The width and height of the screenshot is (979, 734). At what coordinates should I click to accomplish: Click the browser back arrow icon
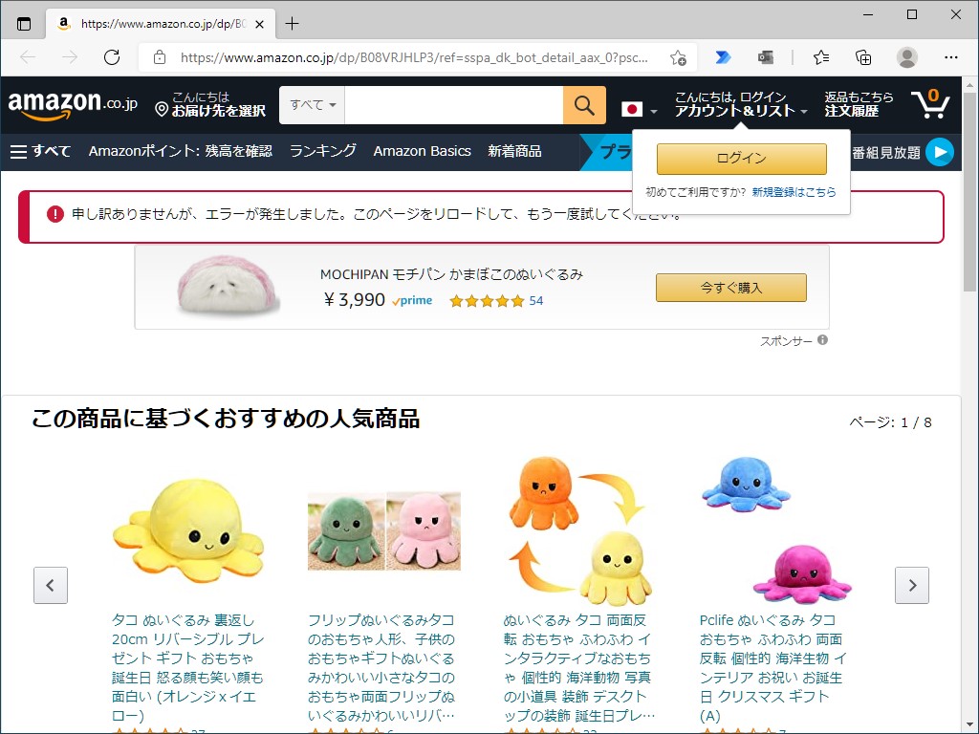pyautogui.click(x=30, y=57)
